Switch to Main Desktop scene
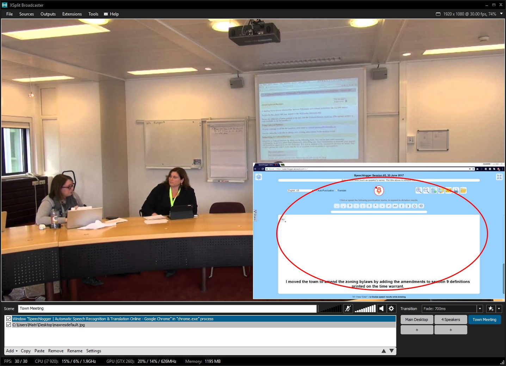506x366 pixels. [416, 320]
